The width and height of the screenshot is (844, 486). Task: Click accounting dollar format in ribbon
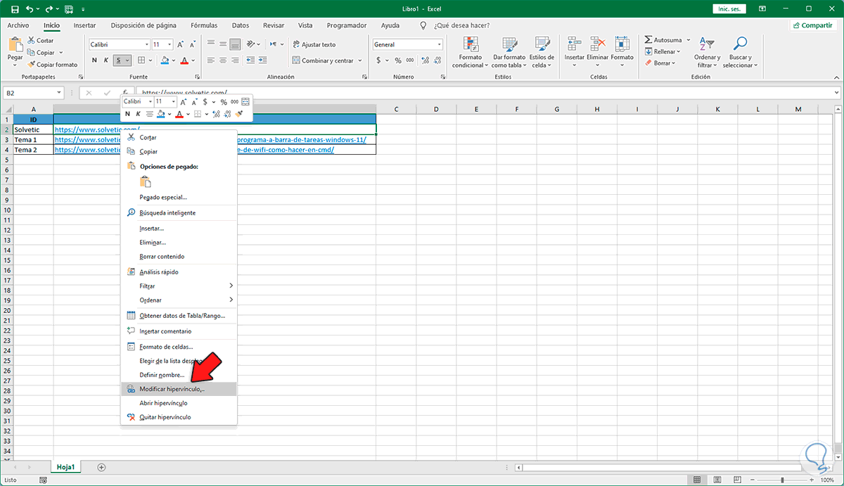378,60
